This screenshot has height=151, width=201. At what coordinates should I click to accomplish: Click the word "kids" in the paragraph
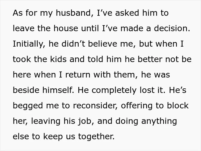(x=58, y=59)
